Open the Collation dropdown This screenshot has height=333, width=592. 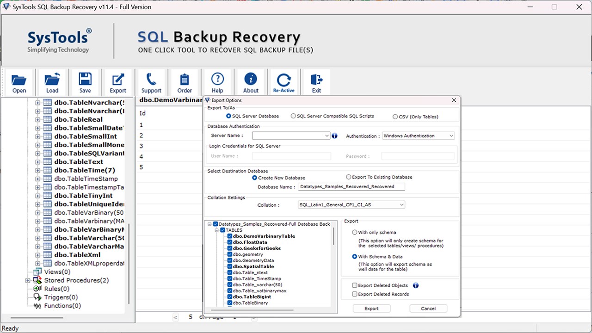[401, 205]
